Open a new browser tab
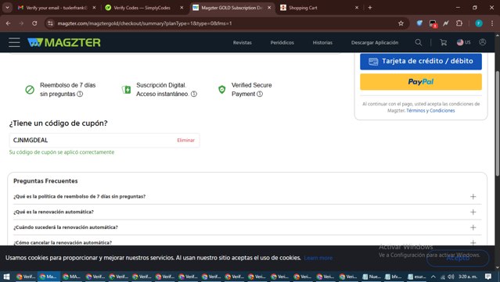Image resolution: width=500 pixels, height=282 pixels. tap(370, 8)
